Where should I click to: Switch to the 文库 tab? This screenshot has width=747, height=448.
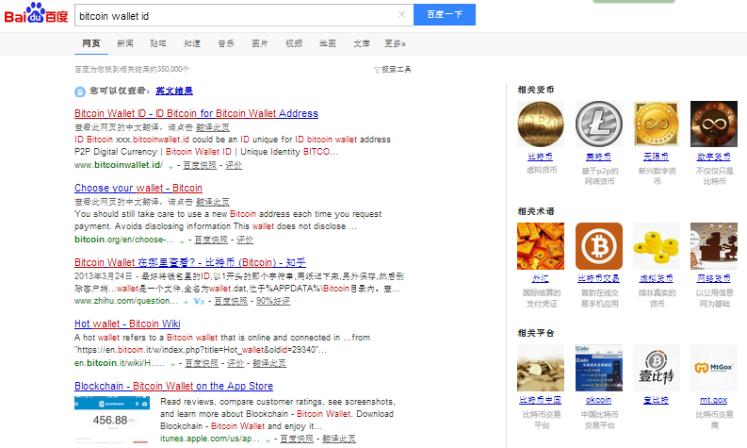click(x=361, y=43)
